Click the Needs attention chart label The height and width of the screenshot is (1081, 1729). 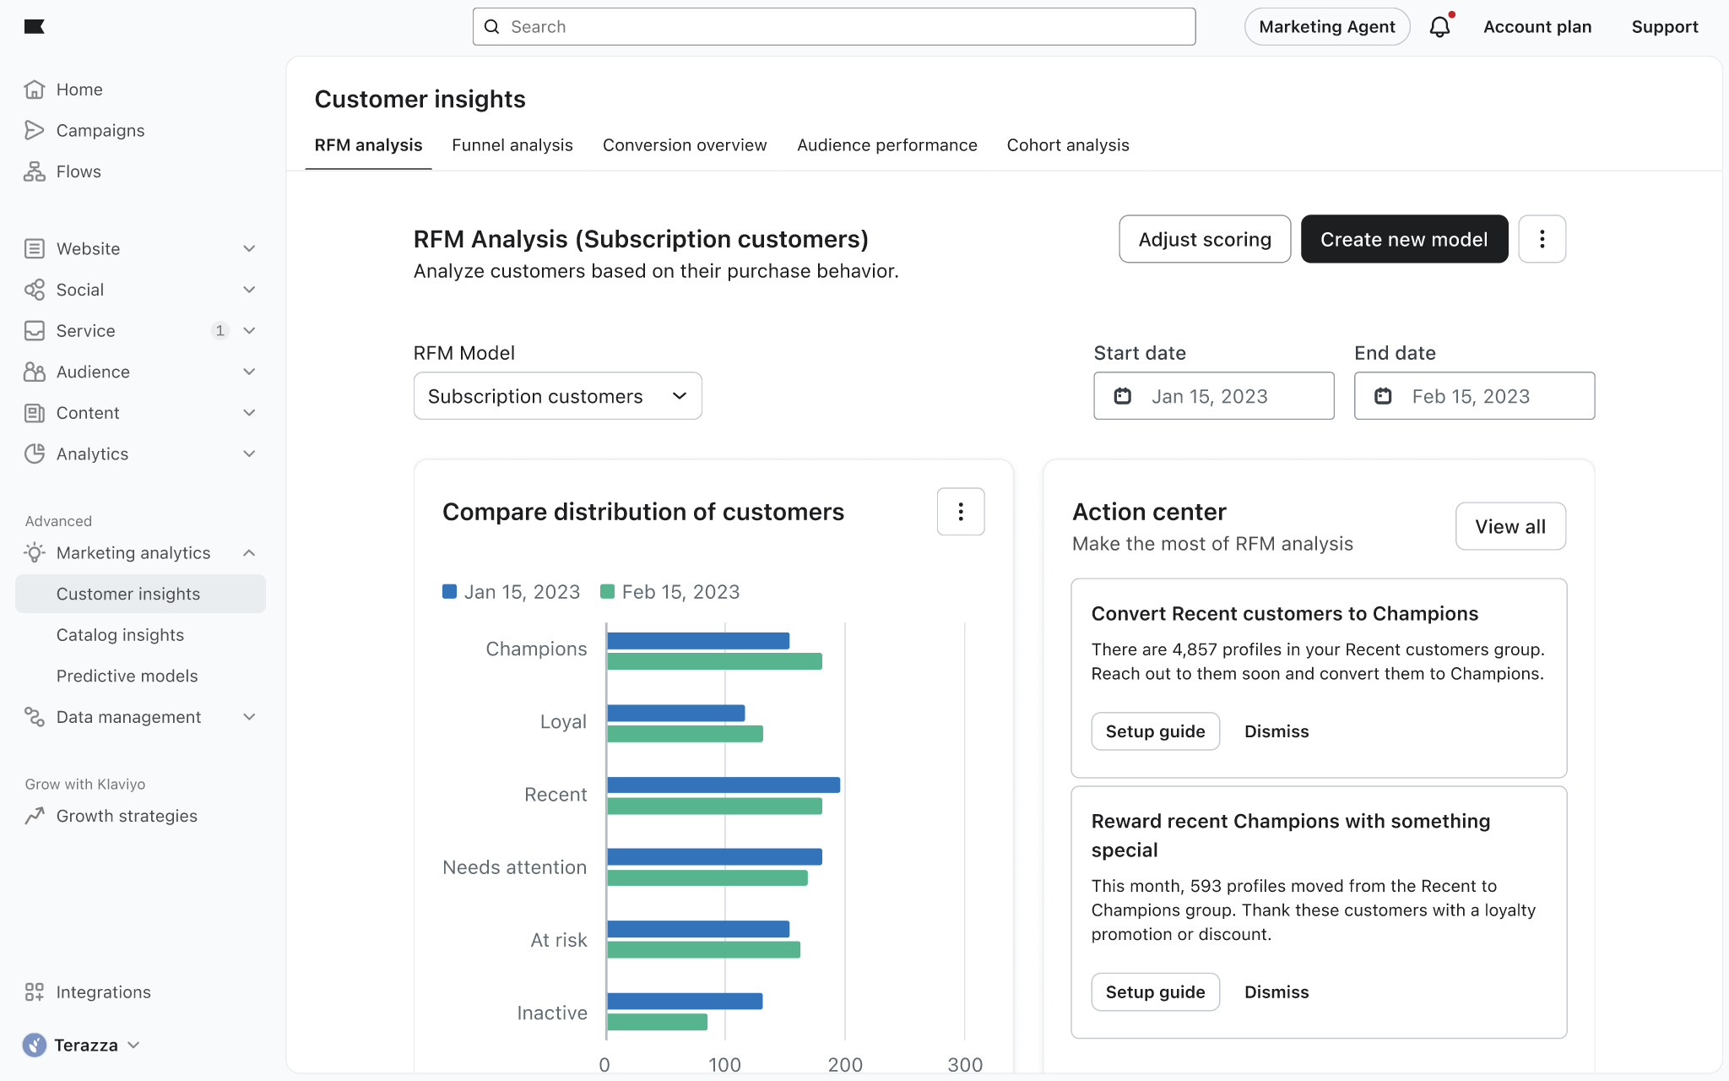[x=514, y=867]
